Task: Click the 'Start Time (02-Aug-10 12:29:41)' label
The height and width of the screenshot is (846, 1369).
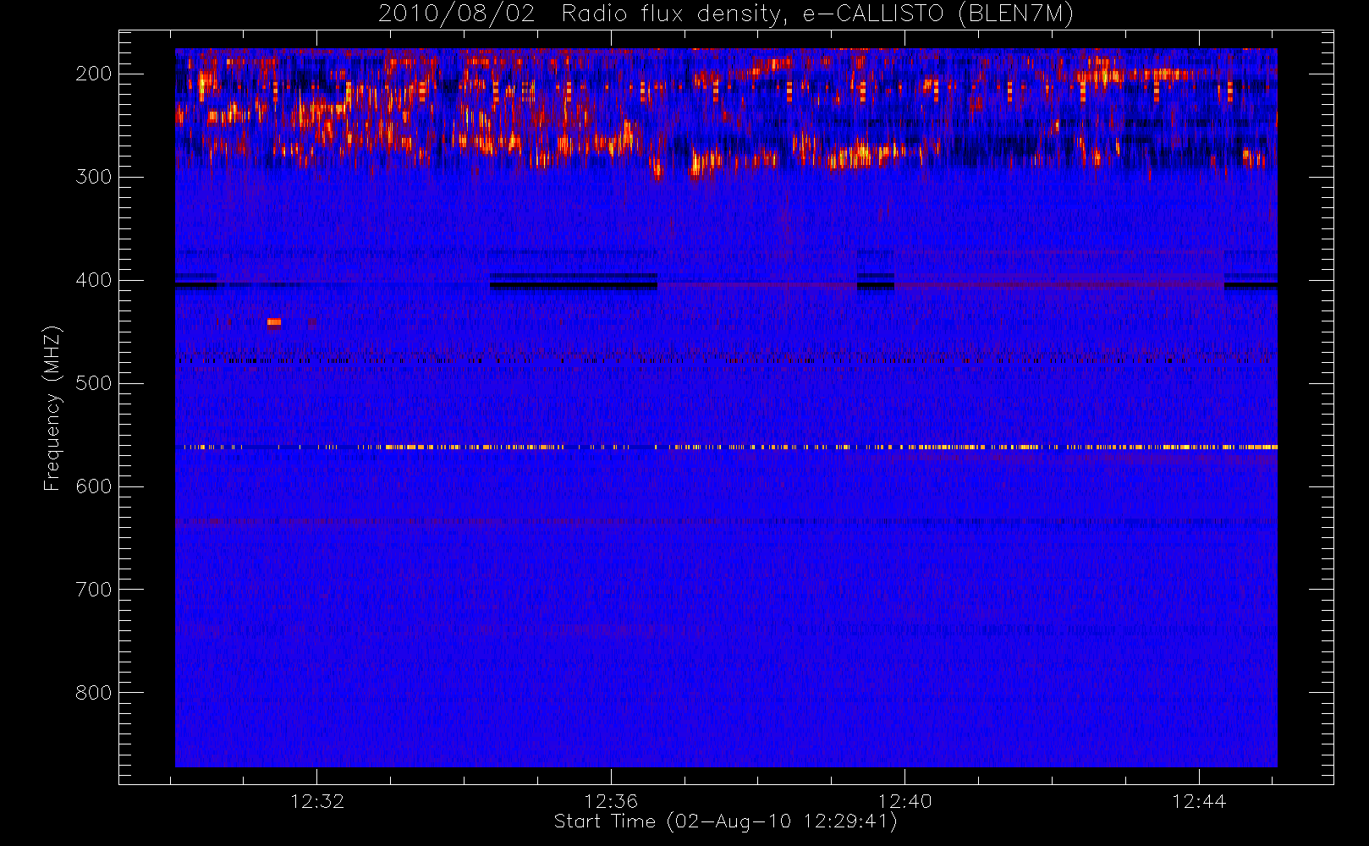Action: 725,821
